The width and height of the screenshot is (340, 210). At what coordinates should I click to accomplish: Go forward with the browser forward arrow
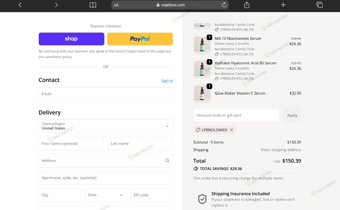pyautogui.click(x=56, y=5)
